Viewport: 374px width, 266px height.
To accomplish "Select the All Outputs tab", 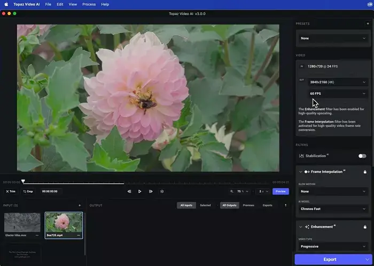I will (229, 205).
